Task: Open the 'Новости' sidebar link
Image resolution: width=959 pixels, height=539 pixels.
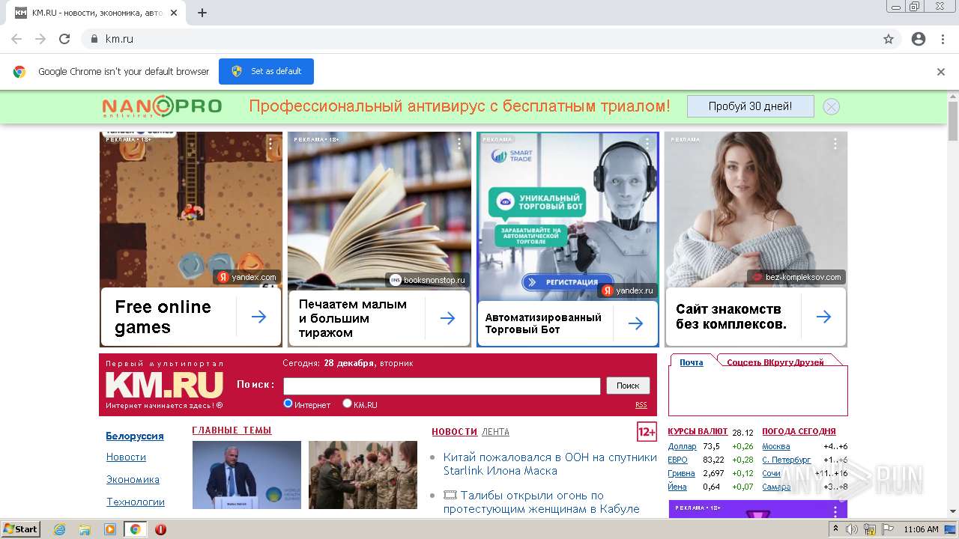Action: [x=126, y=457]
